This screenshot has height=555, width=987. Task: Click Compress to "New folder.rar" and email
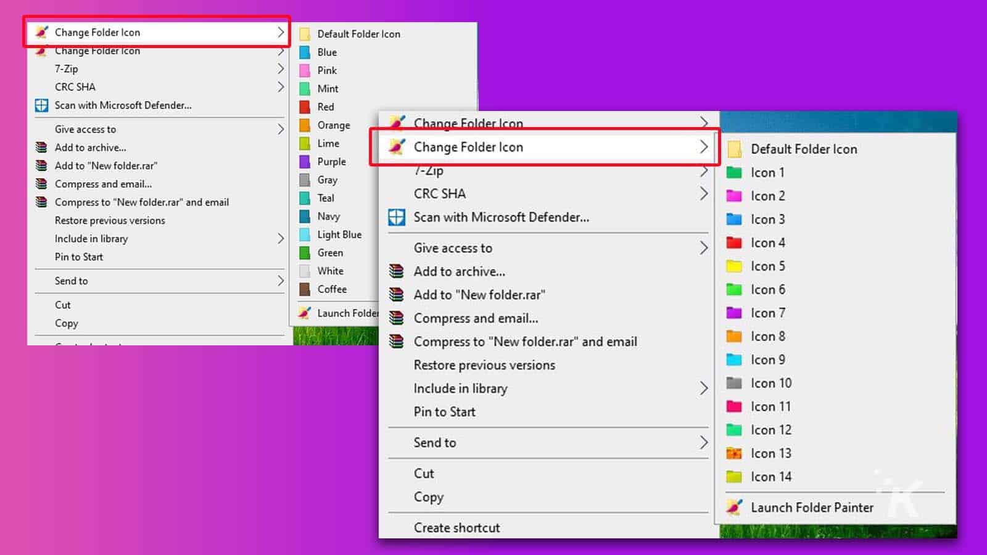coord(526,342)
